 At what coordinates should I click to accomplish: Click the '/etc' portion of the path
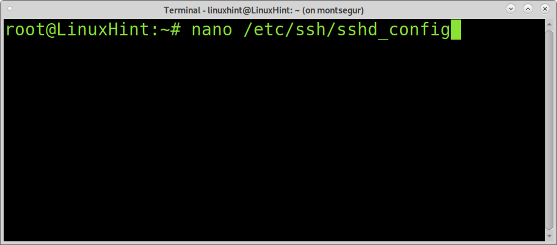pos(264,30)
